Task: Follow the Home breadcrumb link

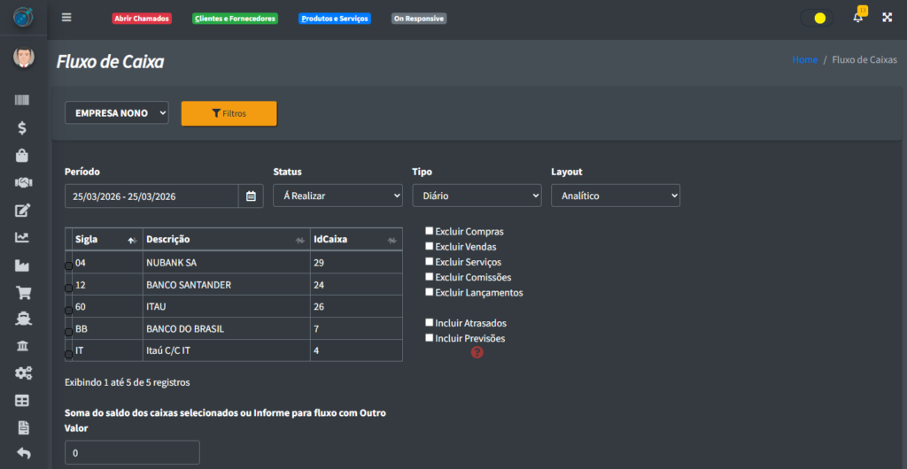Action: 804,60
